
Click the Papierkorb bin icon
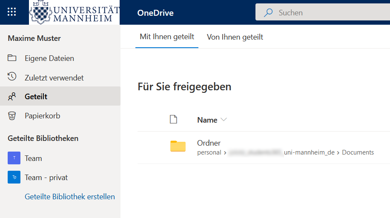pyautogui.click(x=11, y=116)
